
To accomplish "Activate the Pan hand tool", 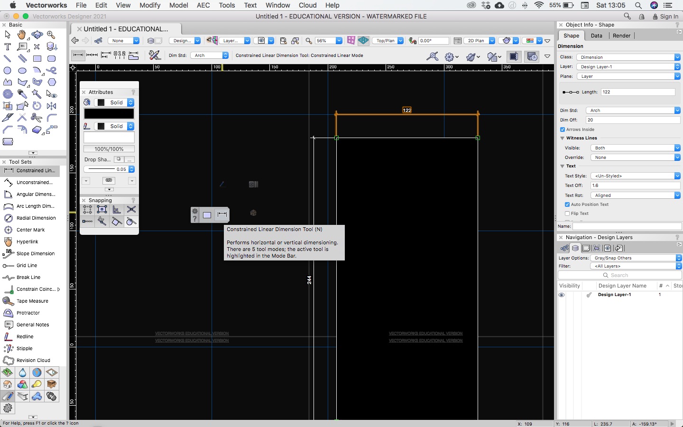I will 22,35.
